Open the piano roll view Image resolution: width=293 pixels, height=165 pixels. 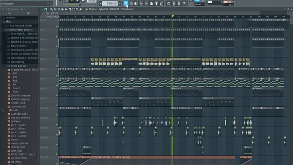pos(136,3)
